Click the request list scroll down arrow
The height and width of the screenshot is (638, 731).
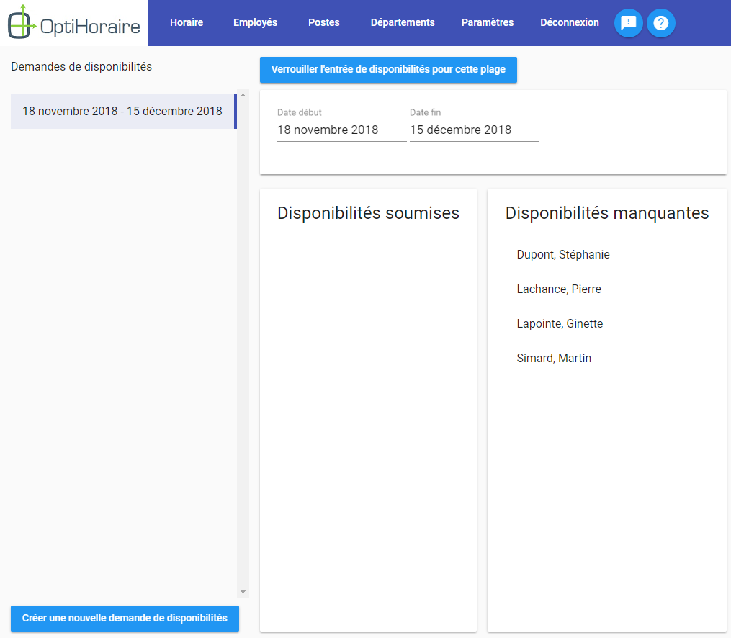243,592
